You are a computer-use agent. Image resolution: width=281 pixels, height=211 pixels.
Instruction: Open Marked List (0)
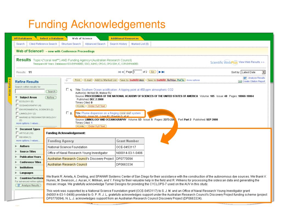pos(140,44)
